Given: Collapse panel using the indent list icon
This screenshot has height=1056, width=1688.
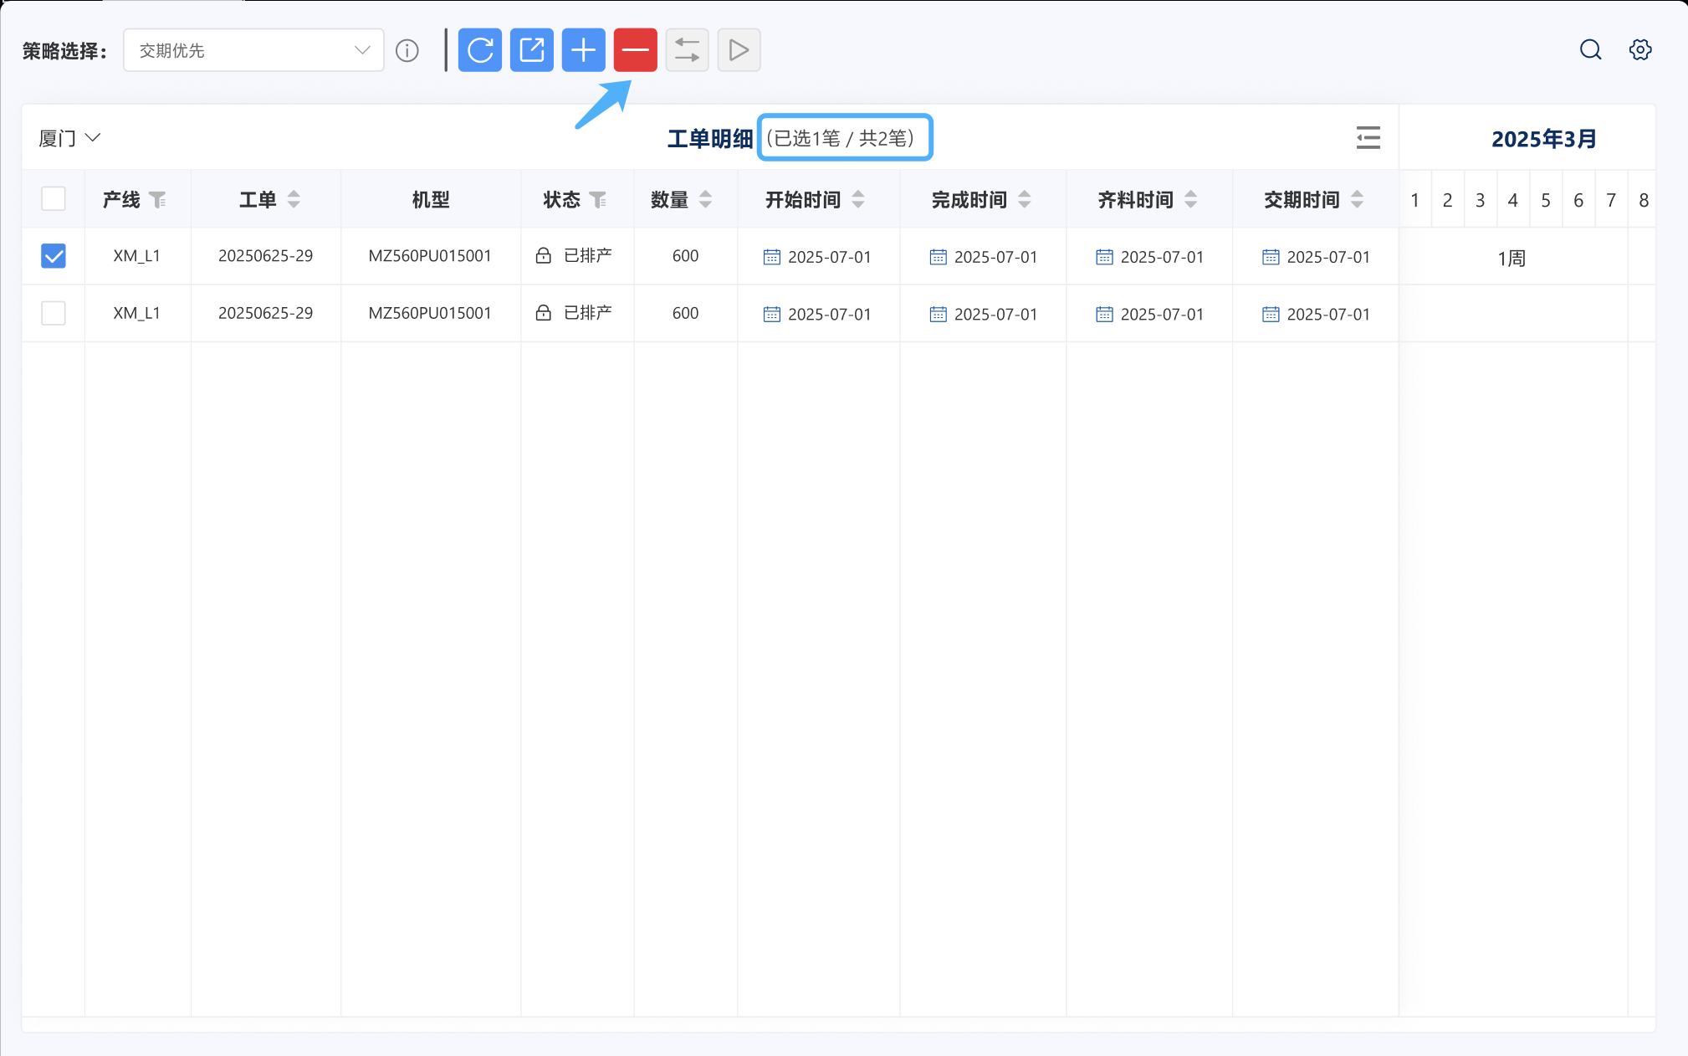Looking at the screenshot, I should click(1368, 138).
